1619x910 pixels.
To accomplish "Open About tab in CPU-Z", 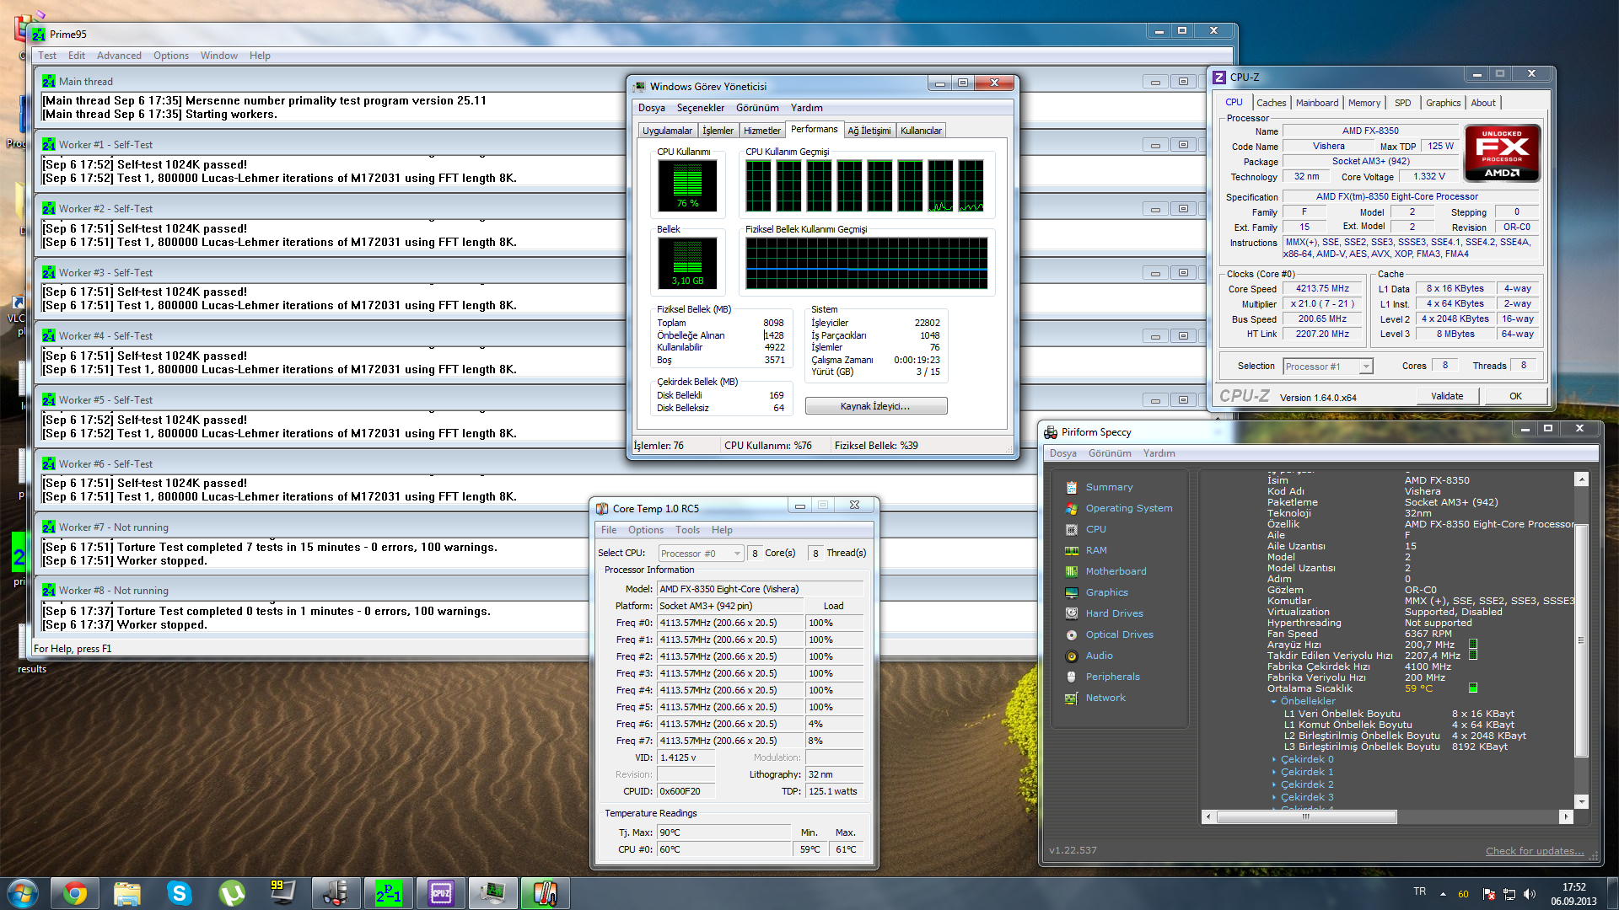I will tap(1483, 103).
